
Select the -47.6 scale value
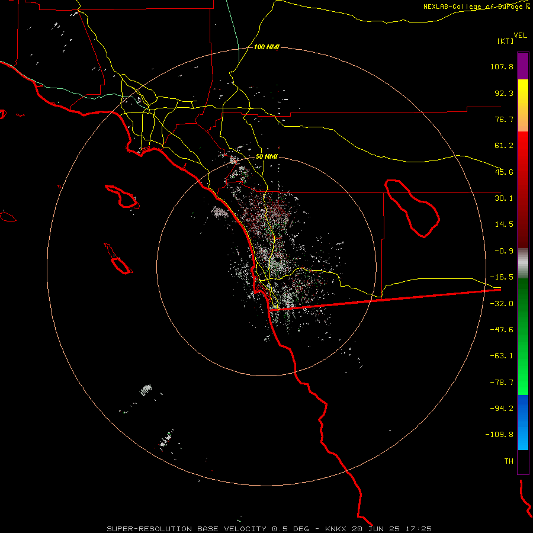[x=502, y=330]
